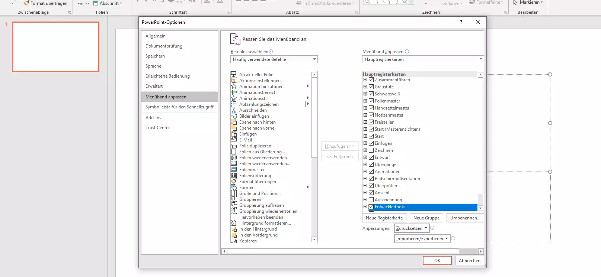Uncheck the Bildschirmpräsentation checkbox
This screenshot has width=601, height=277.
tap(371, 178)
